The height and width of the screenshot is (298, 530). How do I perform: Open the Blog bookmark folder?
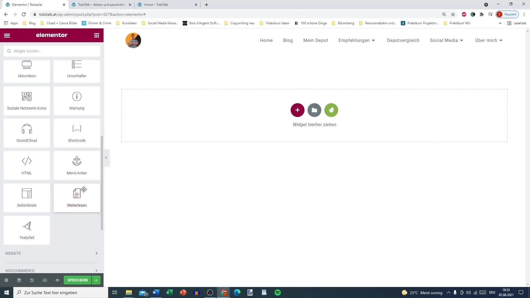click(29, 23)
